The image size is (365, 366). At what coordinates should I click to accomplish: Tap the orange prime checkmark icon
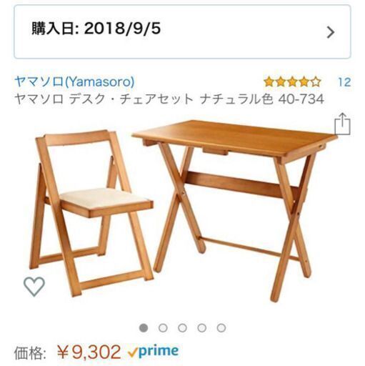click(x=132, y=352)
